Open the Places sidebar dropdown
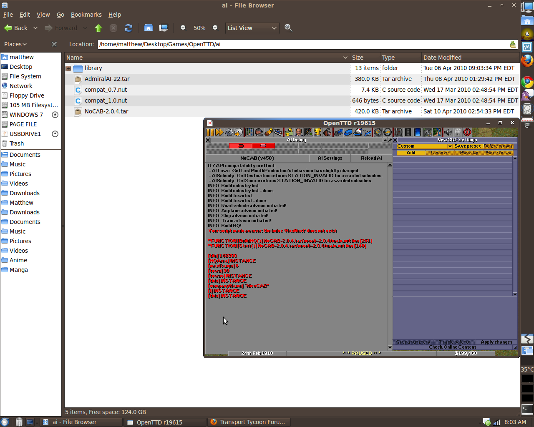The width and height of the screenshot is (534, 427). point(15,44)
